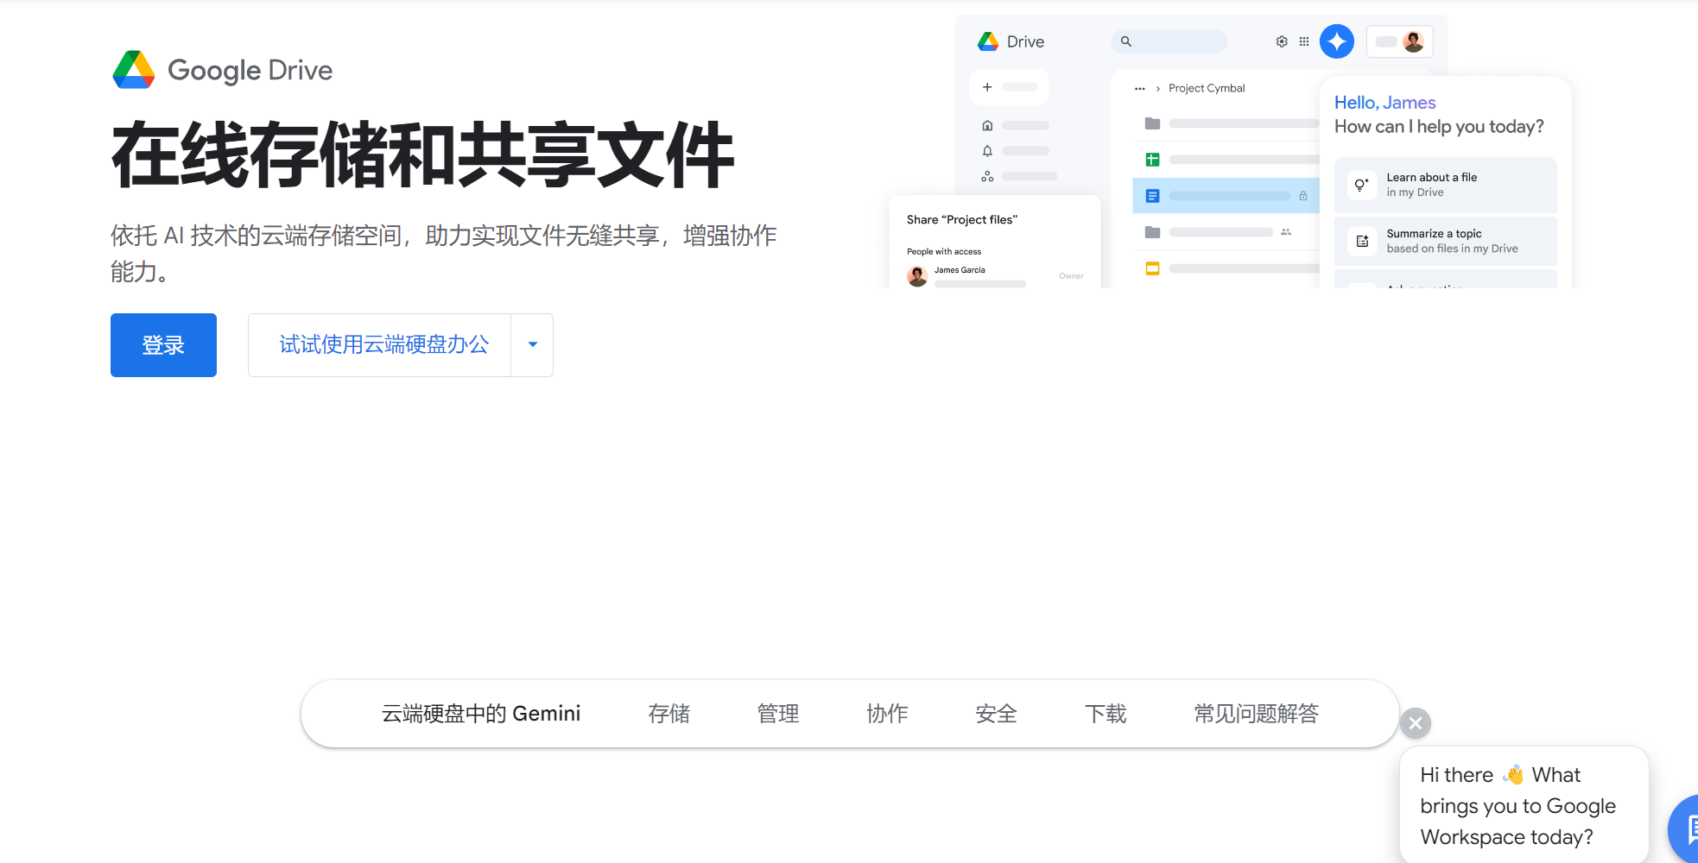Screen dimensions: 1698x863
Task: Click the Google Drive triangle logo
Action: pyautogui.click(x=134, y=70)
